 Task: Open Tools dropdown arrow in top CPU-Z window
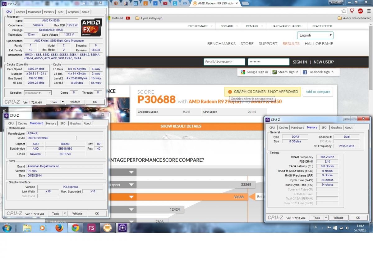point(62,102)
